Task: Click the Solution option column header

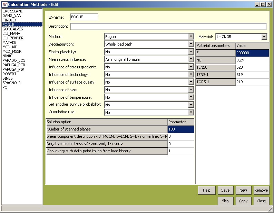Action: pyautogui.click(x=107, y=122)
